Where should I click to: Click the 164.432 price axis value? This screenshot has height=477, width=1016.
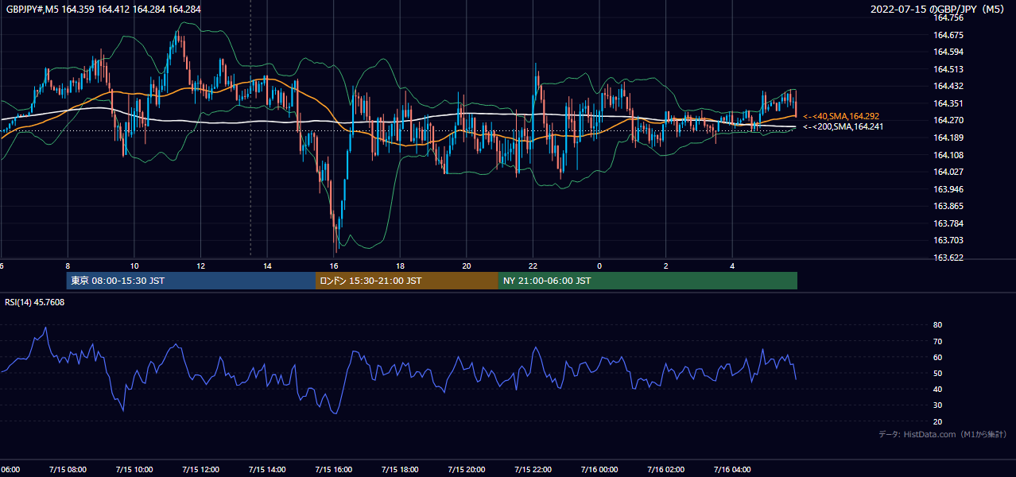(948, 86)
